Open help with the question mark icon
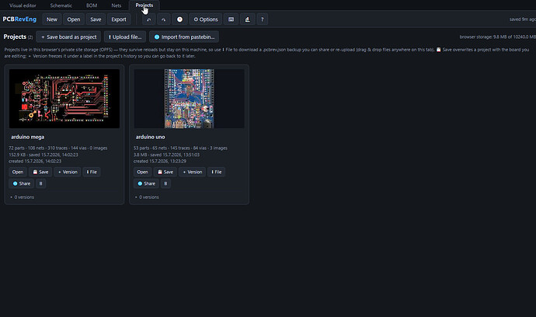 pyautogui.click(x=263, y=19)
